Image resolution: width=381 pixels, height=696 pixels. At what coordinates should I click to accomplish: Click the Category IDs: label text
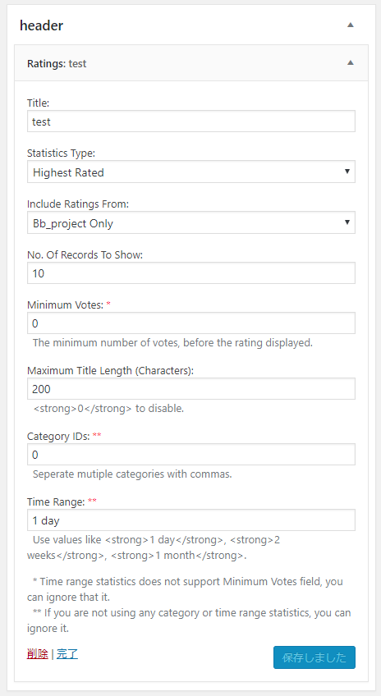click(58, 437)
